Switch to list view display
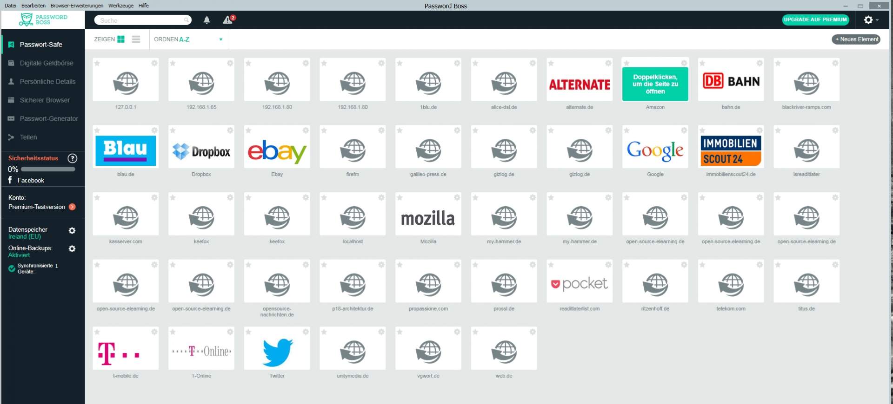Image resolution: width=893 pixels, height=404 pixels. (x=136, y=39)
